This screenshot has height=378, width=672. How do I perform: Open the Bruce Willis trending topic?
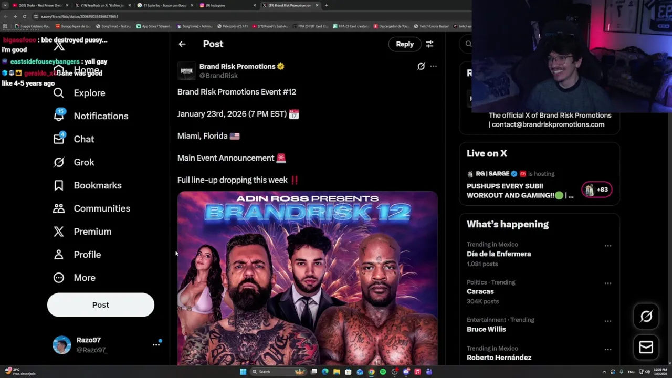(x=486, y=330)
